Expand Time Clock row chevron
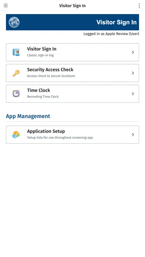Screen dimensions: 145x257 tap(133, 93)
